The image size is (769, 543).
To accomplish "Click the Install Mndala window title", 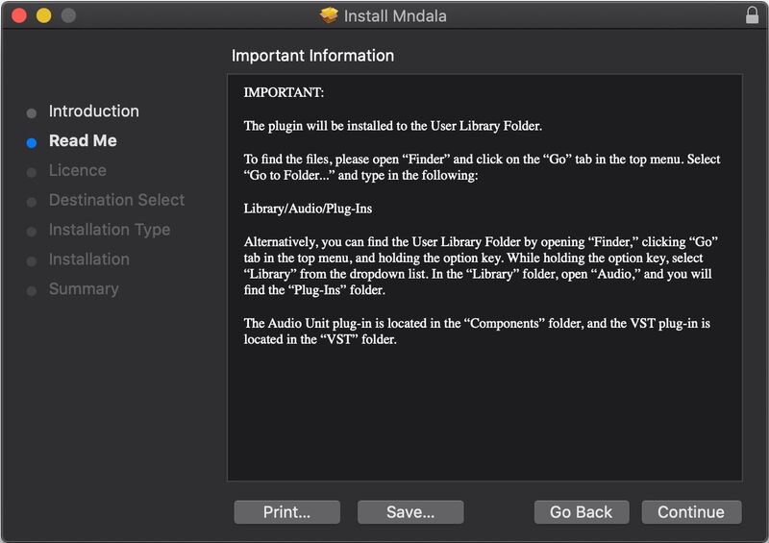I will point(396,15).
